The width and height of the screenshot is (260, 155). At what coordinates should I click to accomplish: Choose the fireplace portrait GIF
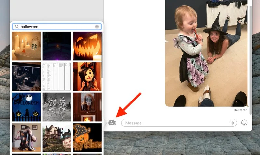87,107
